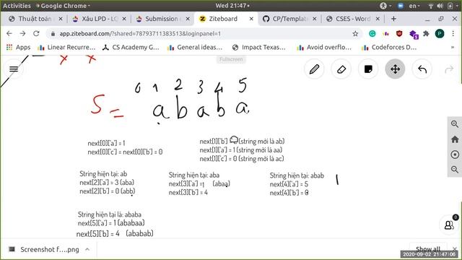Image resolution: width=462 pixels, height=260 pixels.
Task: Open the participants panel icon
Action: (449, 225)
